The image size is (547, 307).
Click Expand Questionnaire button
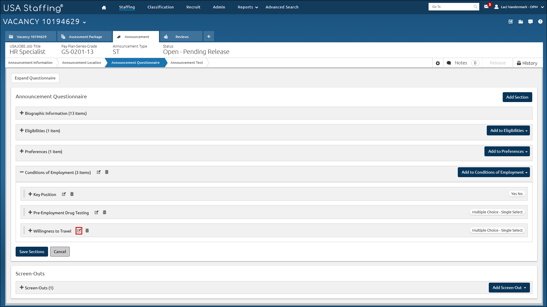point(35,78)
